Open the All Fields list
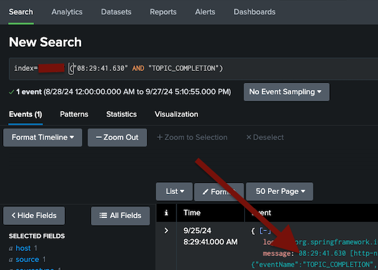The width and height of the screenshot is (378, 270). (120, 216)
